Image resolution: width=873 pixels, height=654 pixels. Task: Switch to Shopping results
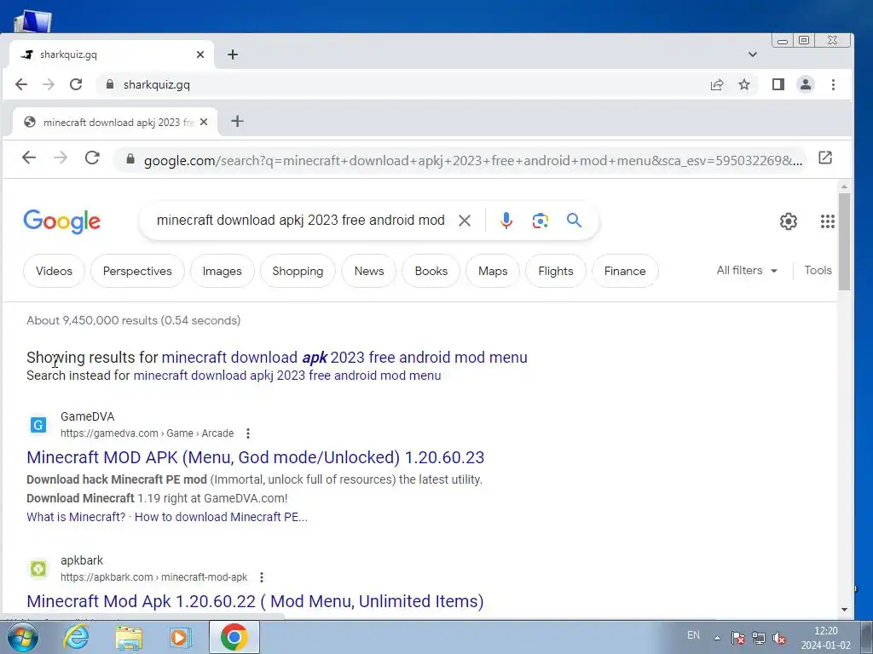point(298,271)
